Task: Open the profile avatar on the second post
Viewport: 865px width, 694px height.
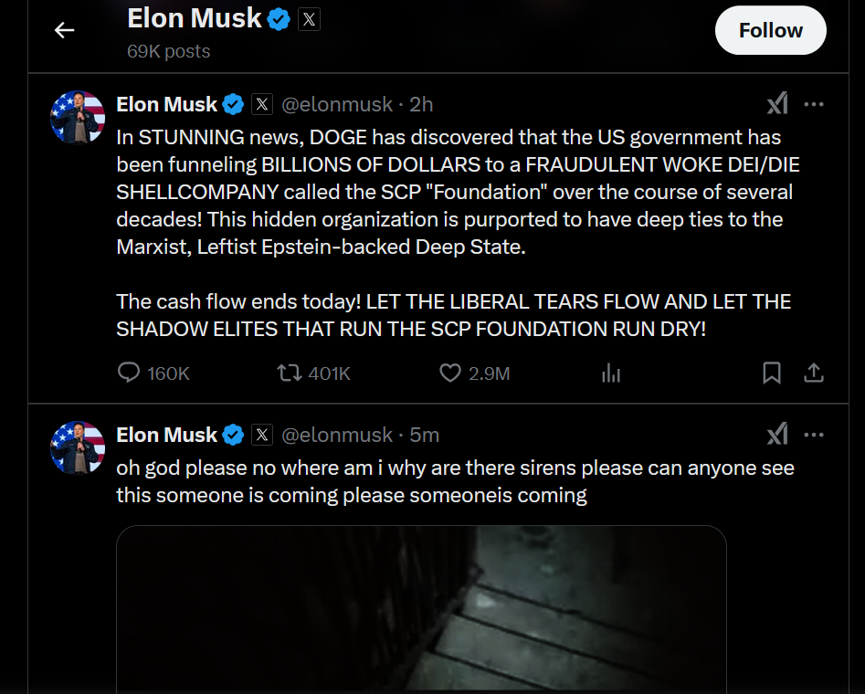Action: (78, 448)
